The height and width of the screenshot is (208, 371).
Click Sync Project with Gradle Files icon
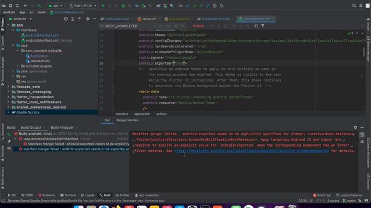158,6
